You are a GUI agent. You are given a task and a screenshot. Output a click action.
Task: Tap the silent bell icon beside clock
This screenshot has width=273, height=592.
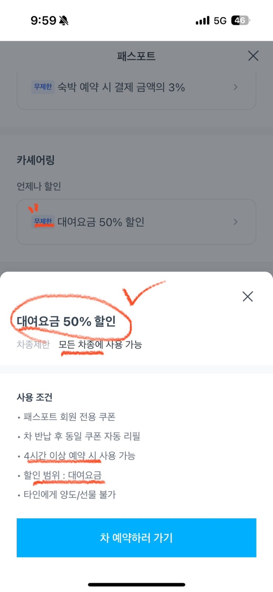(x=64, y=21)
